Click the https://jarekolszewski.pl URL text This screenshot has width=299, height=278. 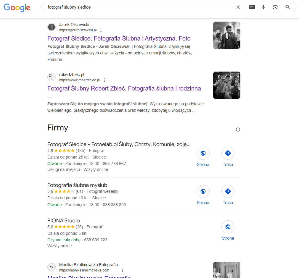[x=78, y=30]
